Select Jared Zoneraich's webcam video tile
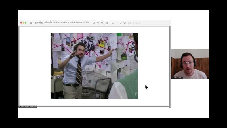Screen dimensions: 227x128 coord(190,64)
